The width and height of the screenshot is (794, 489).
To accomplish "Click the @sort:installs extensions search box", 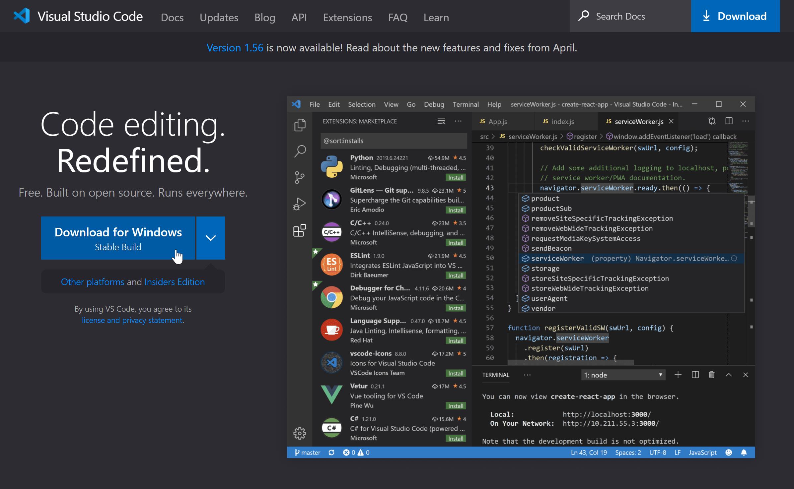I will 394,141.
